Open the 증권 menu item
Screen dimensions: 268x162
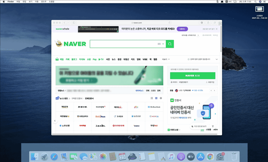119,59
